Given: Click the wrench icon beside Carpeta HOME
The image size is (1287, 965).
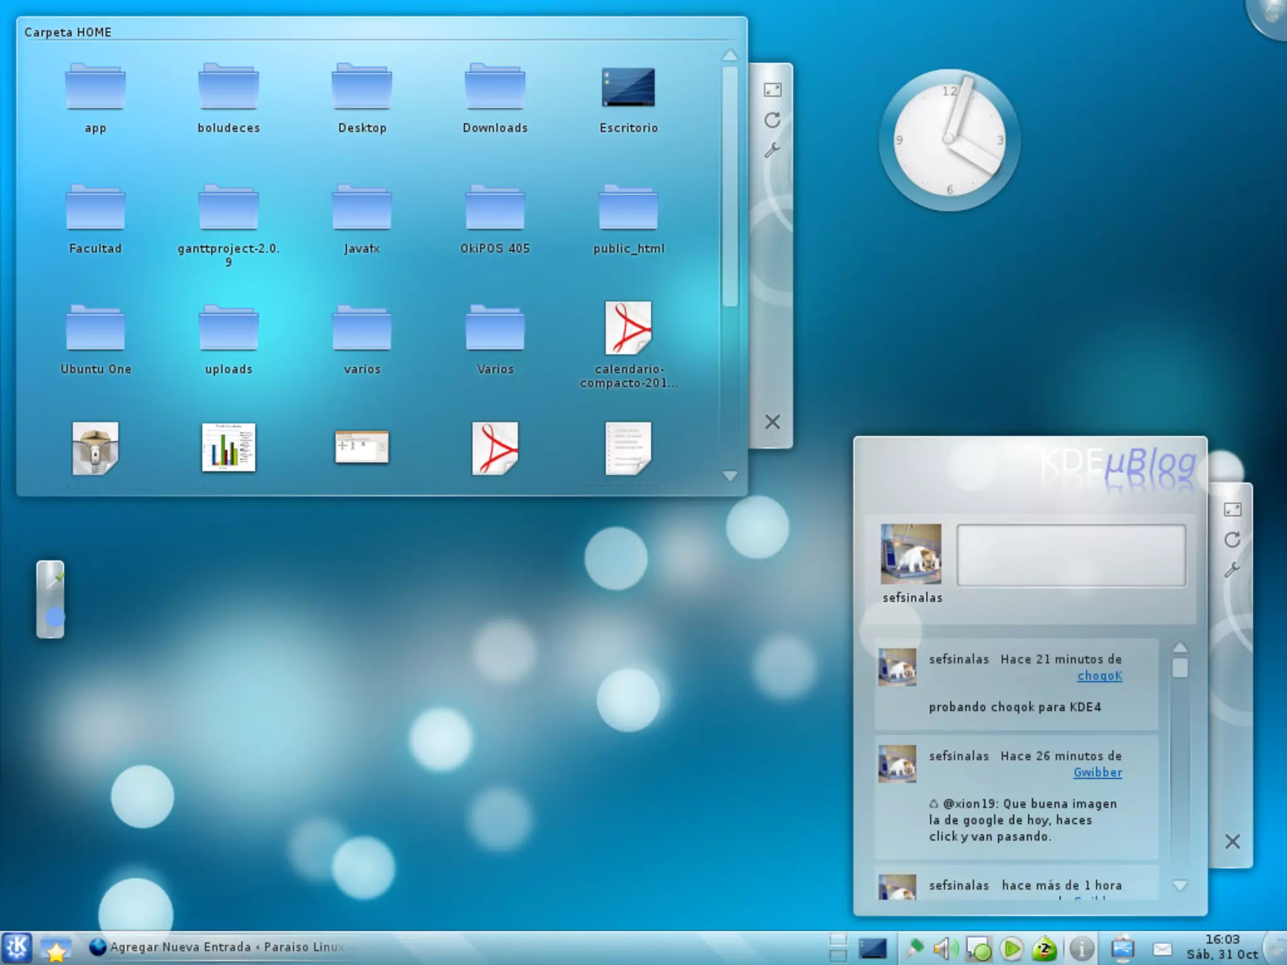Looking at the screenshot, I should pyautogui.click(x=772, y=150).
